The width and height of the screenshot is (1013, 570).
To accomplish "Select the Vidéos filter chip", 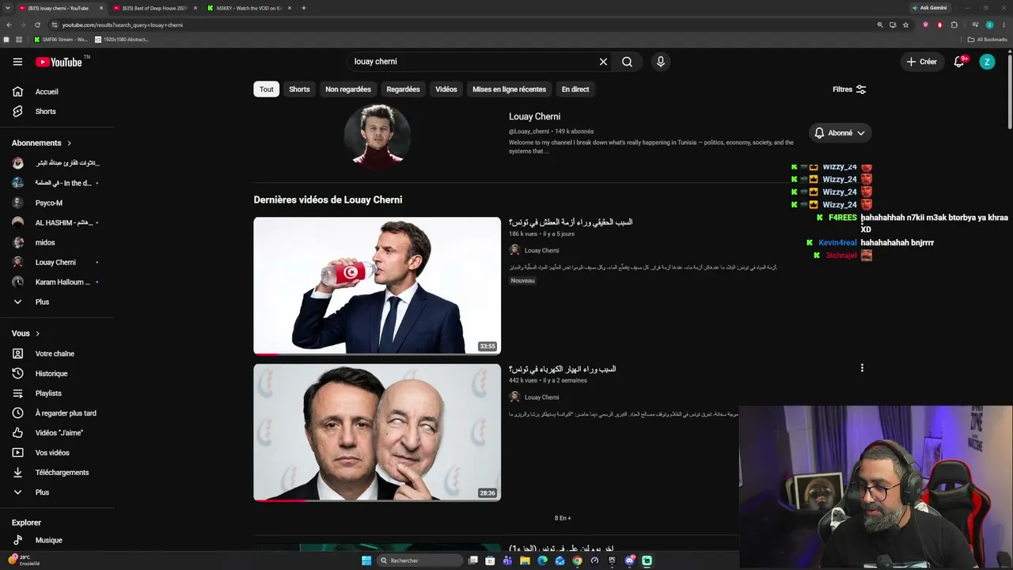I will pyautogui.click(x=446, y=89).
